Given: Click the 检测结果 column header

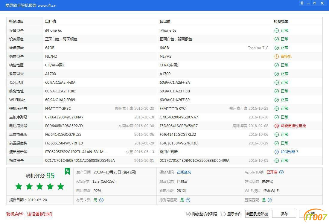Looking at the screenshot, I should point(281,22).
